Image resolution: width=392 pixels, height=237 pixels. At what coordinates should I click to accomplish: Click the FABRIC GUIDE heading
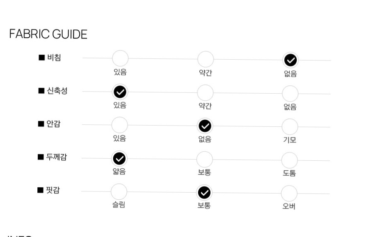click(x=48, y=34)
